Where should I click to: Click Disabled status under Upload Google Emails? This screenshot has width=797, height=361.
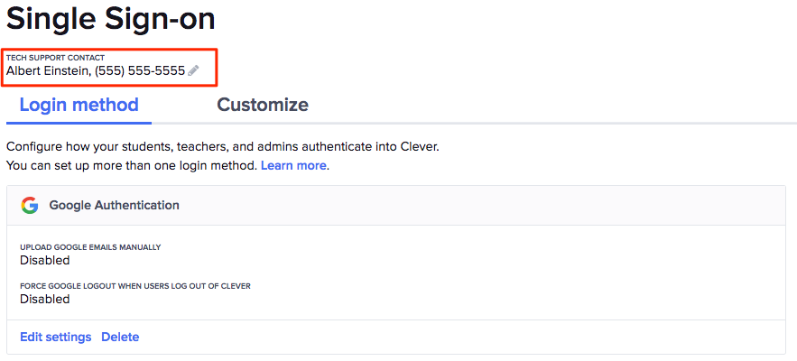(45, 260)
